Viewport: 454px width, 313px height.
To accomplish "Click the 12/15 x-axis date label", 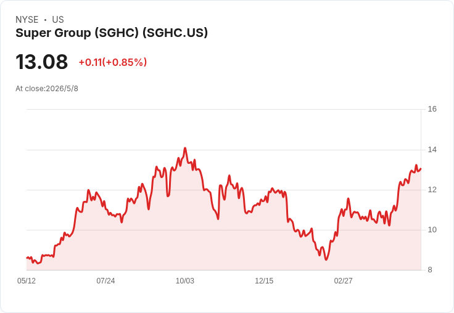I will [264, 281].
